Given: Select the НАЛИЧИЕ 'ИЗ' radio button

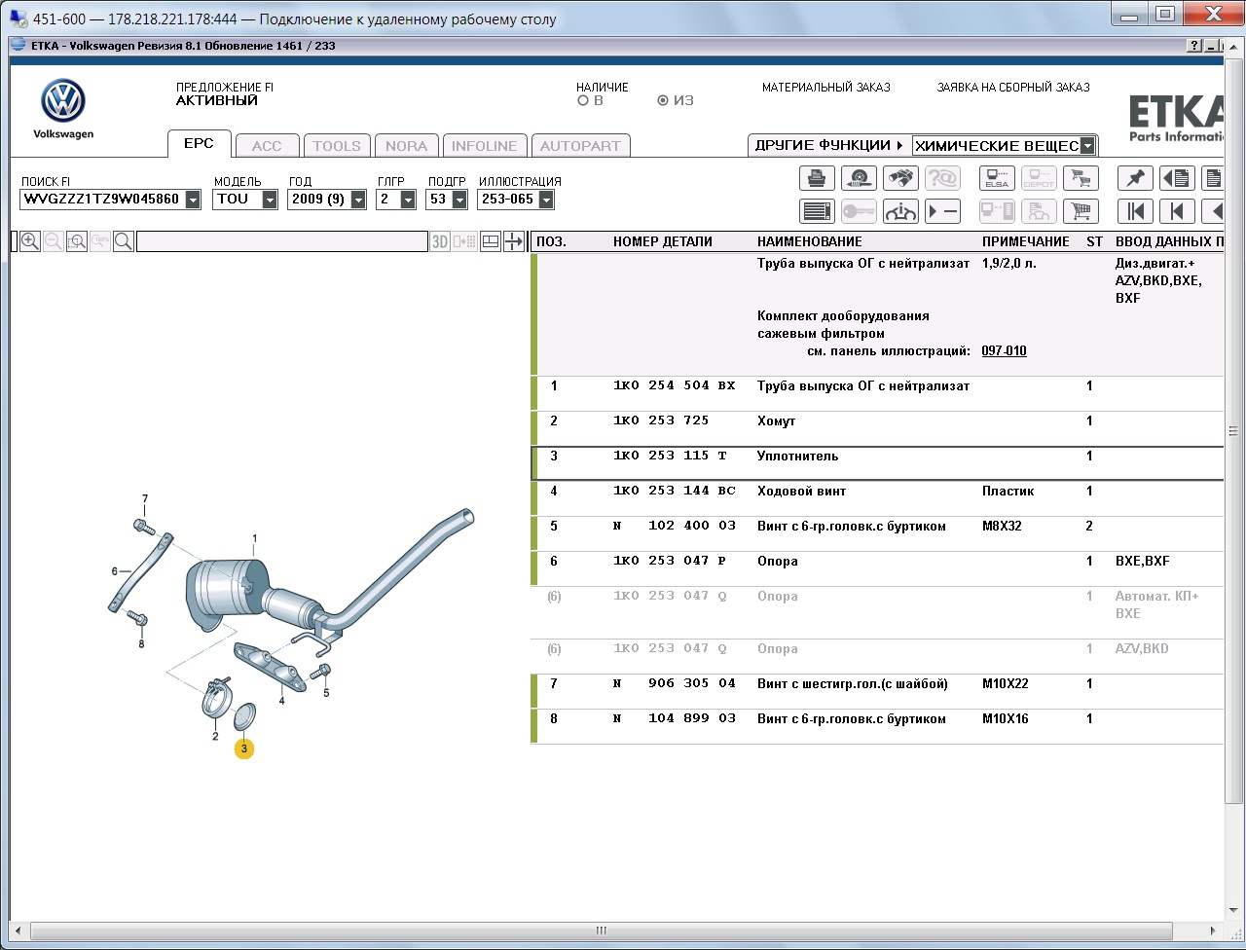Looking at the screenshot, I should tap(663, 100).
